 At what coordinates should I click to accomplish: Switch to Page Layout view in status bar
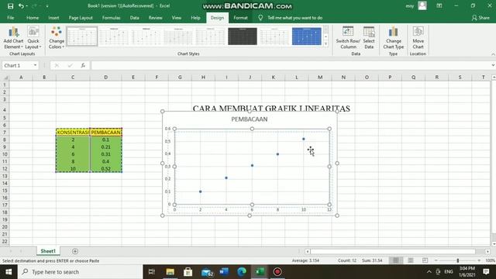pyautogui.click(x=410, y=260)
